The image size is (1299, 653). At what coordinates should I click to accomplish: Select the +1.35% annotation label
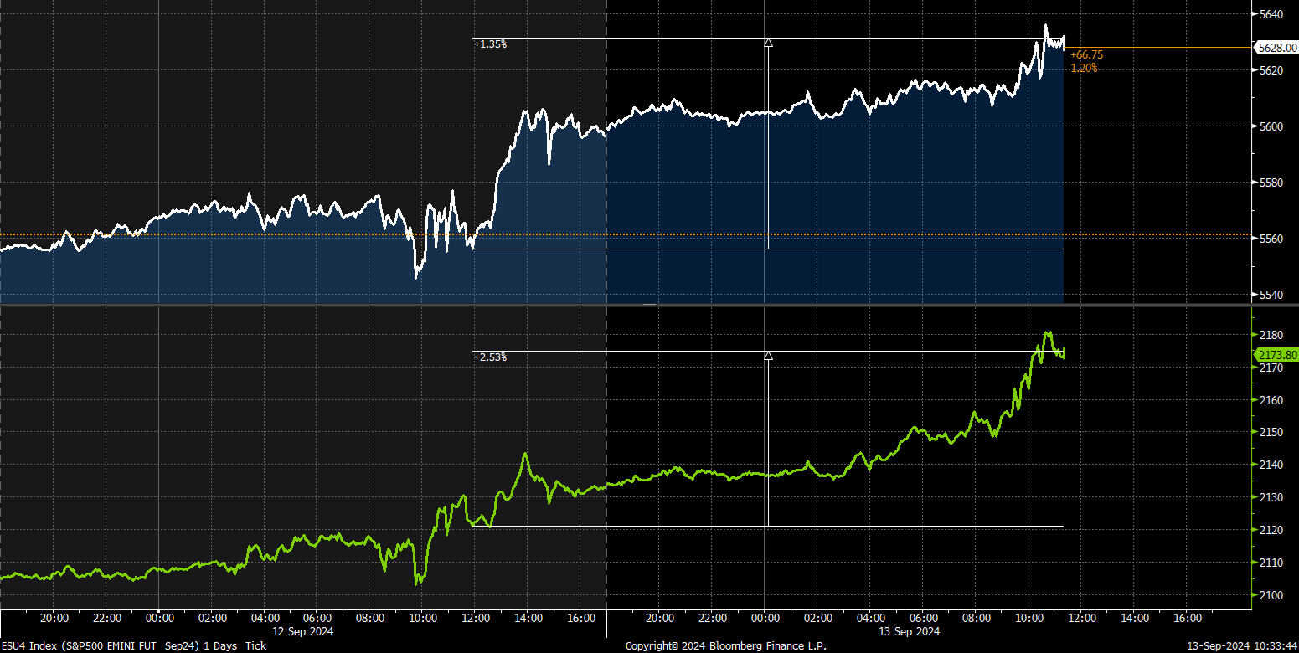(490, 44)
